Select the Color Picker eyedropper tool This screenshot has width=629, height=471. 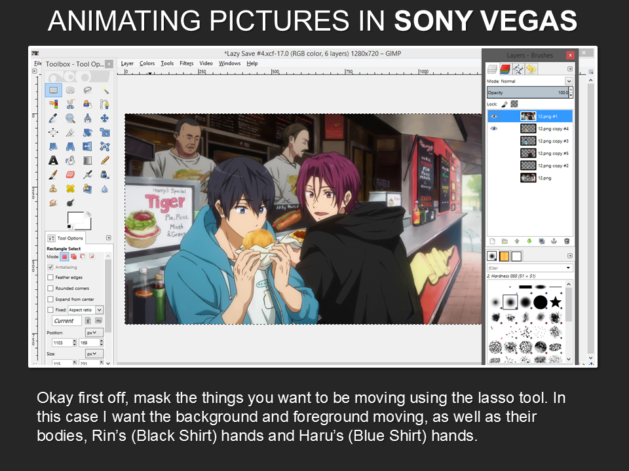53,118
